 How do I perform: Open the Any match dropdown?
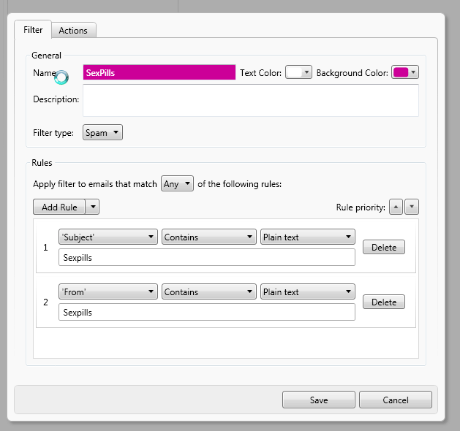[x=177, y=183]
